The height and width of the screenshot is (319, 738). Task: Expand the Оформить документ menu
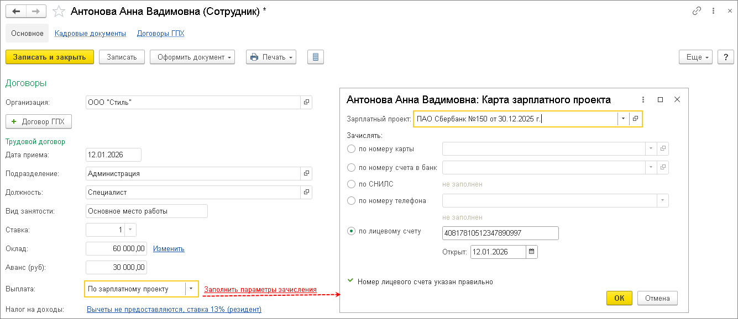[192, 57]
